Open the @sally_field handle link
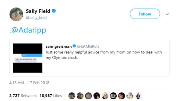This screenshot has height=101, width=180. coord(36,18)
